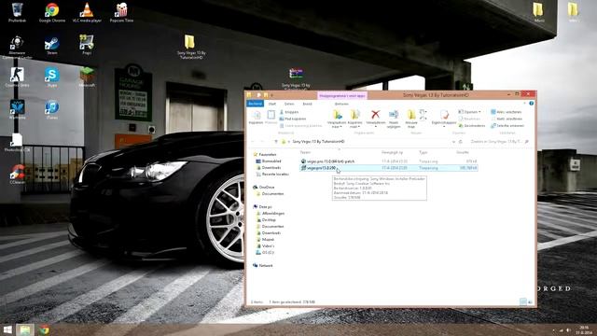The image size is (597, 336).
Task: Expand the Openen dropdown arrow in ribbon
Action: pos(479,112)
